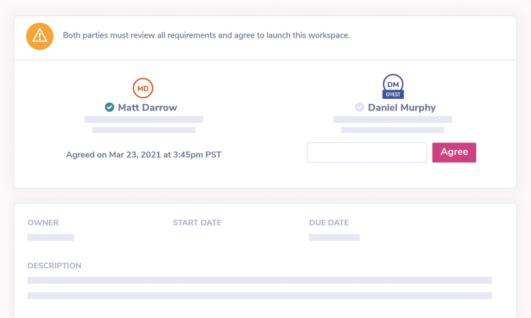Click Matt Darrow's MD avatar circle

click(143, 88)
